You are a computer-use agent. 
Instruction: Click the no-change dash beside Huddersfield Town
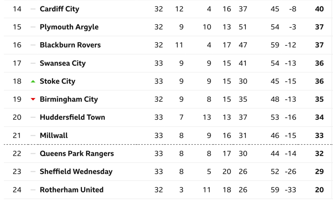click(33, 117)
